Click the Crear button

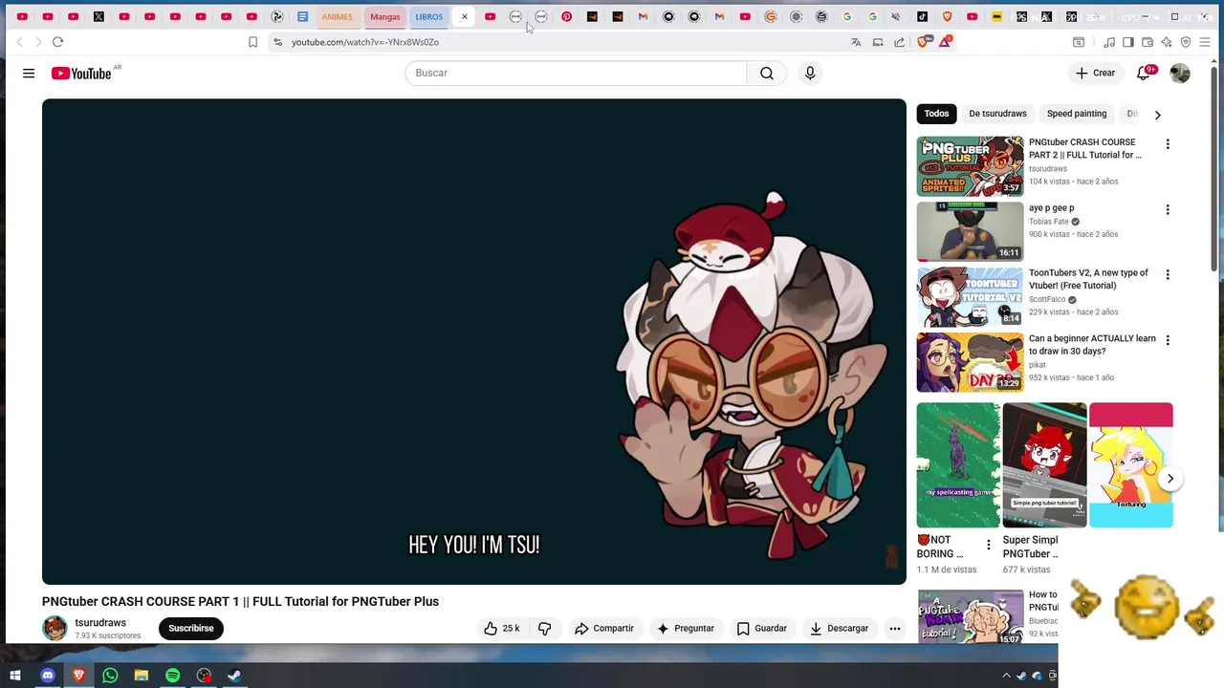pyautogui.click(x=1095, y=74)
